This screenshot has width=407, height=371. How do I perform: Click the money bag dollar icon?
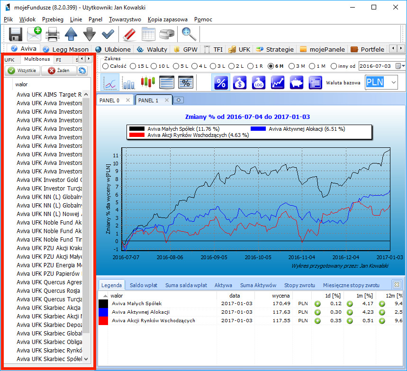(x=240, y=82)
